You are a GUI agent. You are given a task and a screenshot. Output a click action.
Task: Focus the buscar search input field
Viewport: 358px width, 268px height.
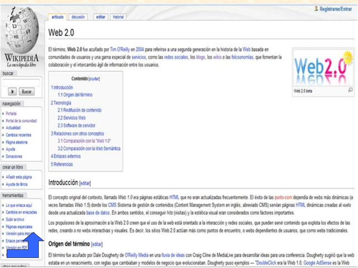pyautogui.click(x=21, y=83)
